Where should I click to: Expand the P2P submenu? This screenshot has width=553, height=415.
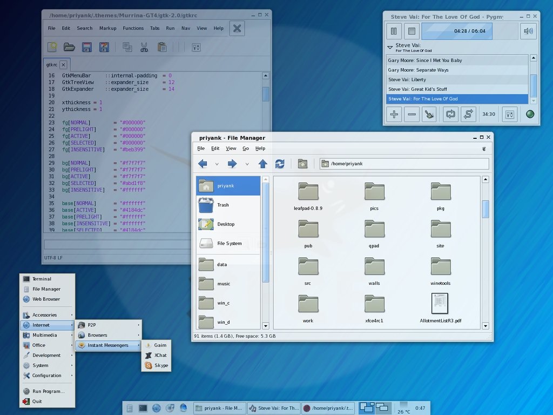click(x=108, y=325)
